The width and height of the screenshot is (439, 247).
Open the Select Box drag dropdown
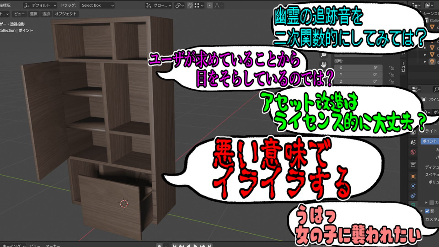tap(97, 5)
